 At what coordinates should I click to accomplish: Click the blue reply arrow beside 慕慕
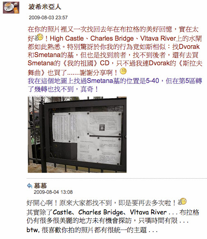click(x=30, y=186)
